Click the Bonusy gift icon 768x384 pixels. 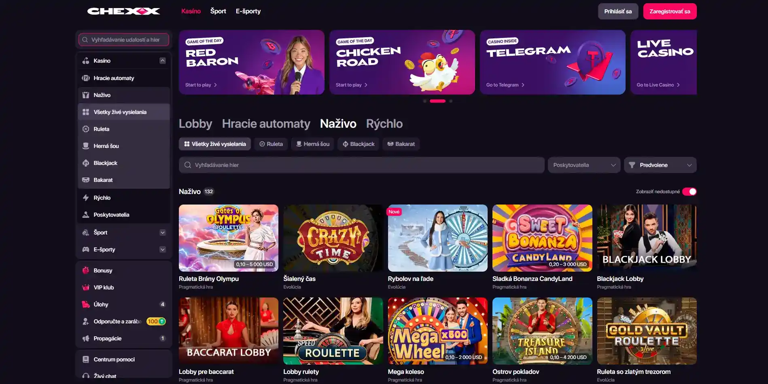tap(86, 270)
